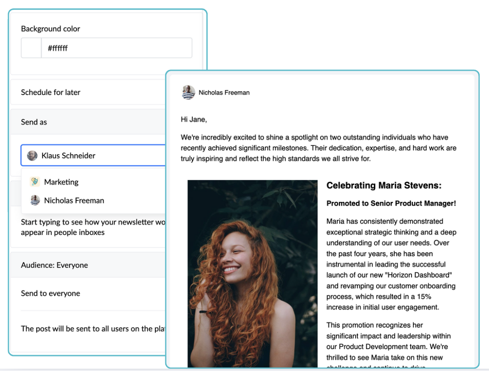
Task: Click the Maria Stevens photo in the email
Action: click(252, 274)
